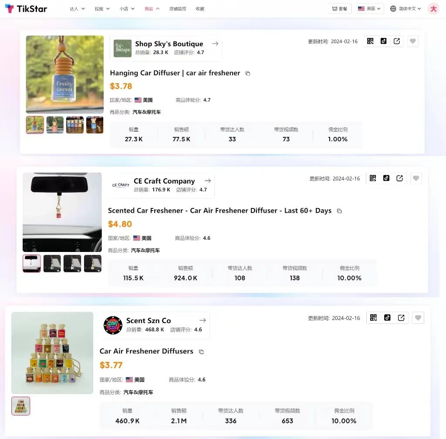The height and width of the screenshot is (439, 446).
Task: Click the TikStar logo
Action: point(26,9)
